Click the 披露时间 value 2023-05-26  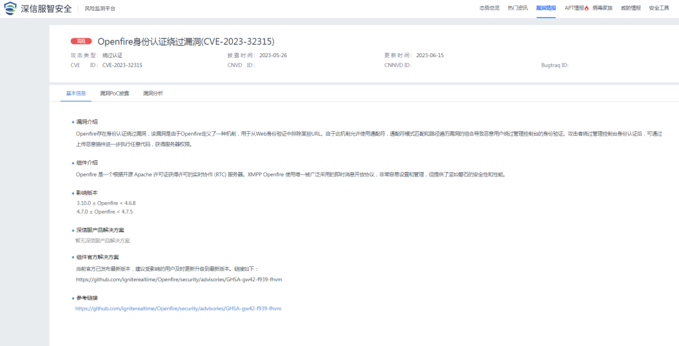[x=273, y=55]
